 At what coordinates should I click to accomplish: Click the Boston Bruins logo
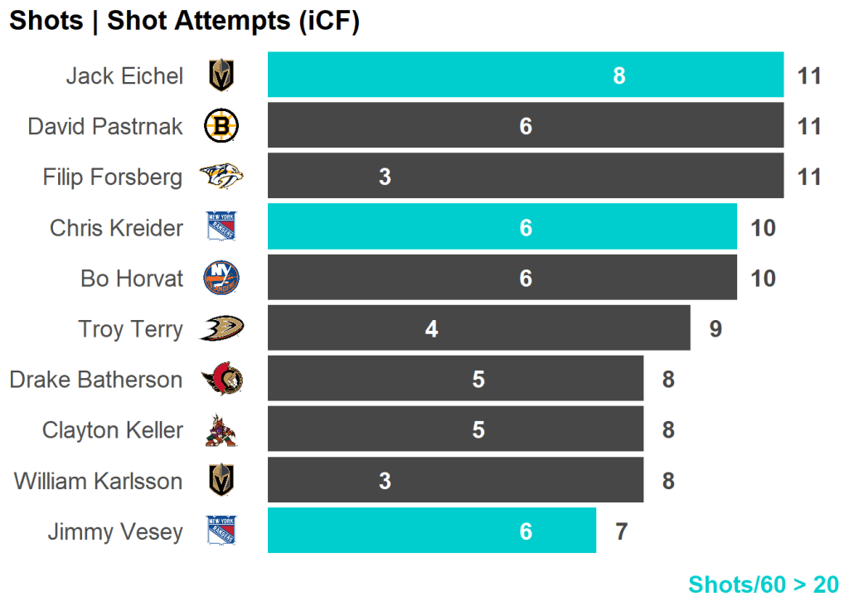(221, 126)
